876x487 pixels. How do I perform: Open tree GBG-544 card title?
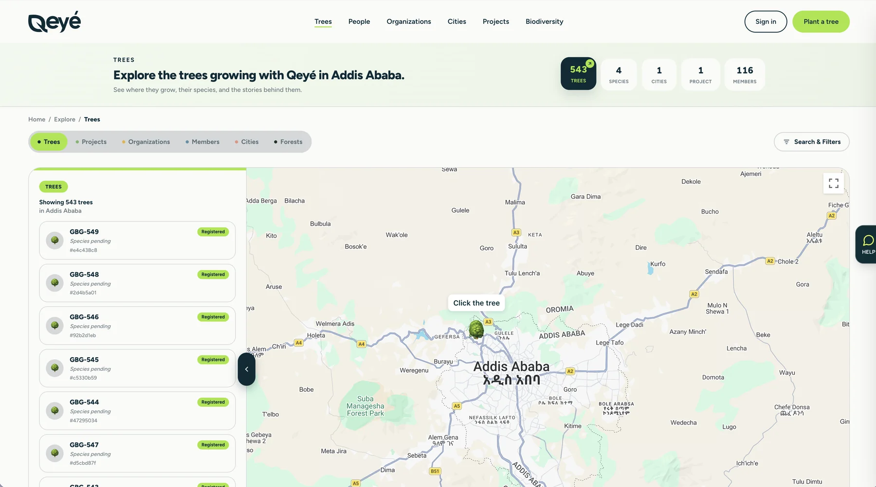pyautogui.click(x=84, y=402)
